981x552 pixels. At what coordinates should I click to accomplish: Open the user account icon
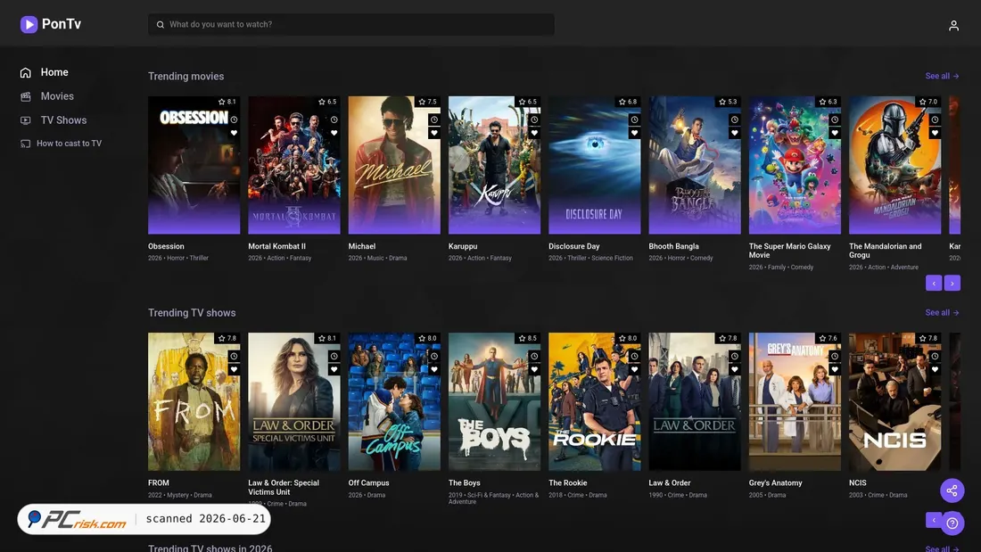tap(953, 26)
